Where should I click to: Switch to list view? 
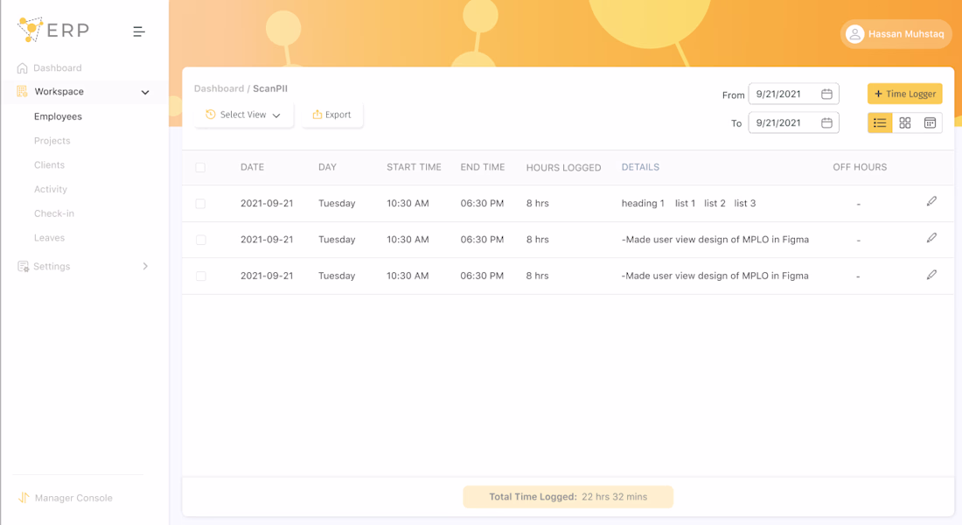point(880,122)
